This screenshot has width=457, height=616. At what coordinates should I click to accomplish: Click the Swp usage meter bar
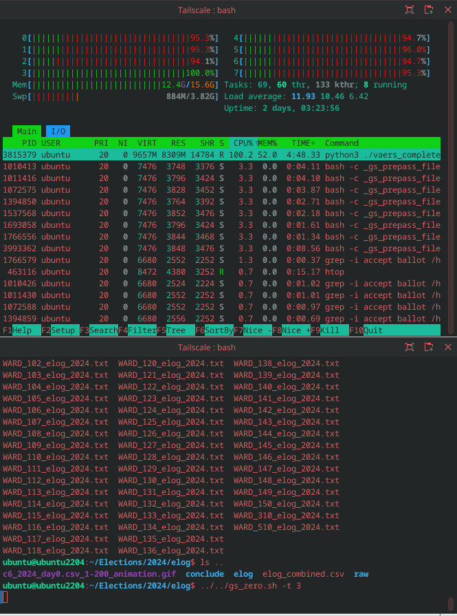tap(115, 96)
